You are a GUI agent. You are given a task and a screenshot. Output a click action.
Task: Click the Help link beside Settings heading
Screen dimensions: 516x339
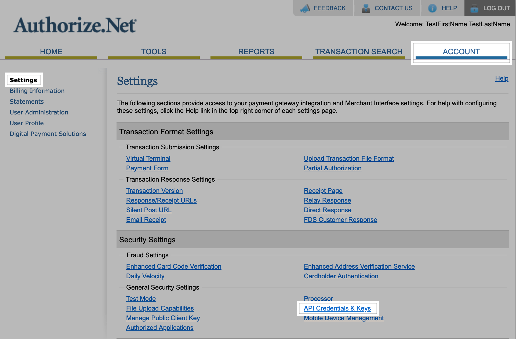502,78
